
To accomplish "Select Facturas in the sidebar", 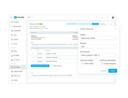I will point(17,67).
